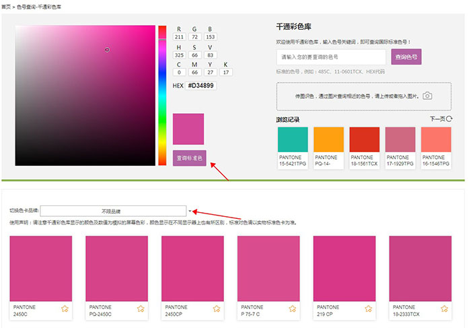Click the refresh icon beside 下一页
This screenshot has width=471, height=328.
click(x=449, y=119)
